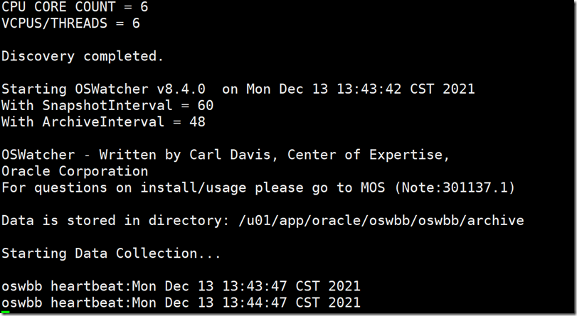Viewport: 577px width, 316px height.
Task: Click the green terminal cursor block
Action: [6, 312]
